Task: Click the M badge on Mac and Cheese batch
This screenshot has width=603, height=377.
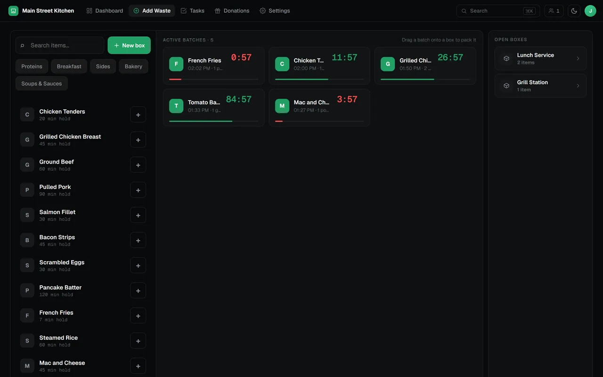Action: [282, 106]
